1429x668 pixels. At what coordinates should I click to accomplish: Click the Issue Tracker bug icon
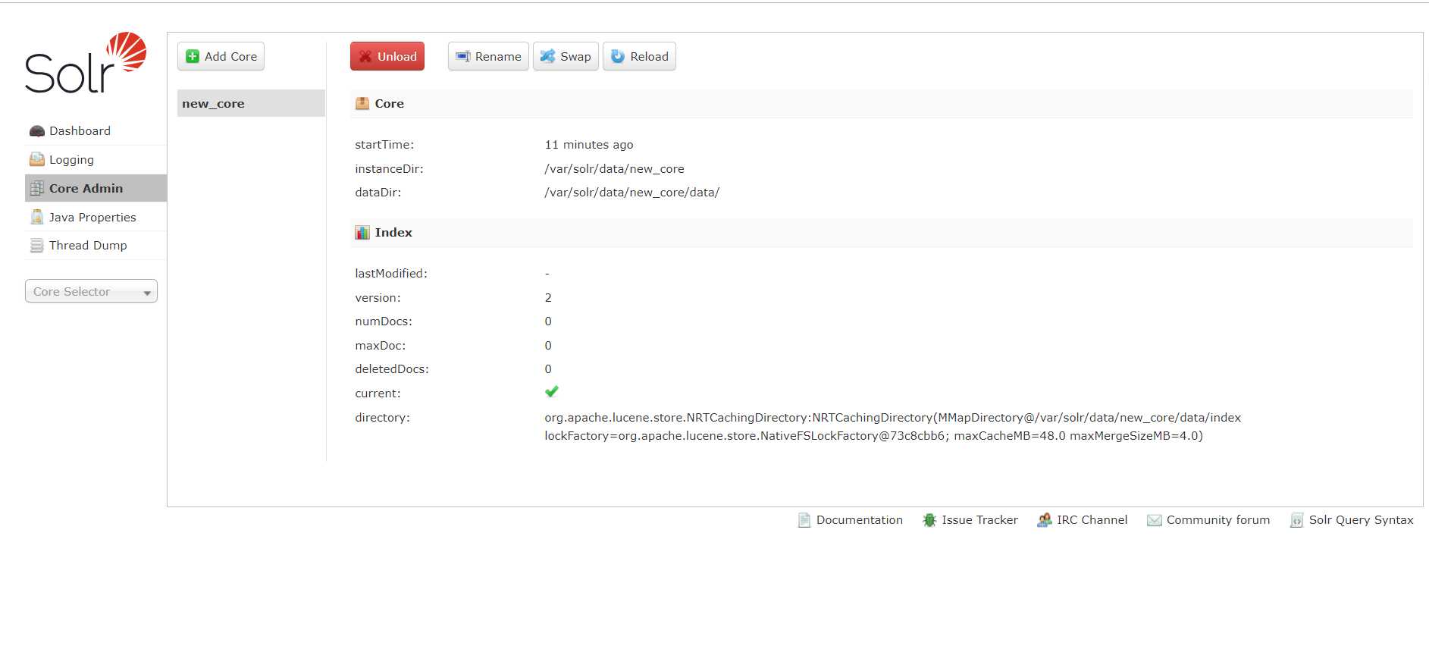929,520
